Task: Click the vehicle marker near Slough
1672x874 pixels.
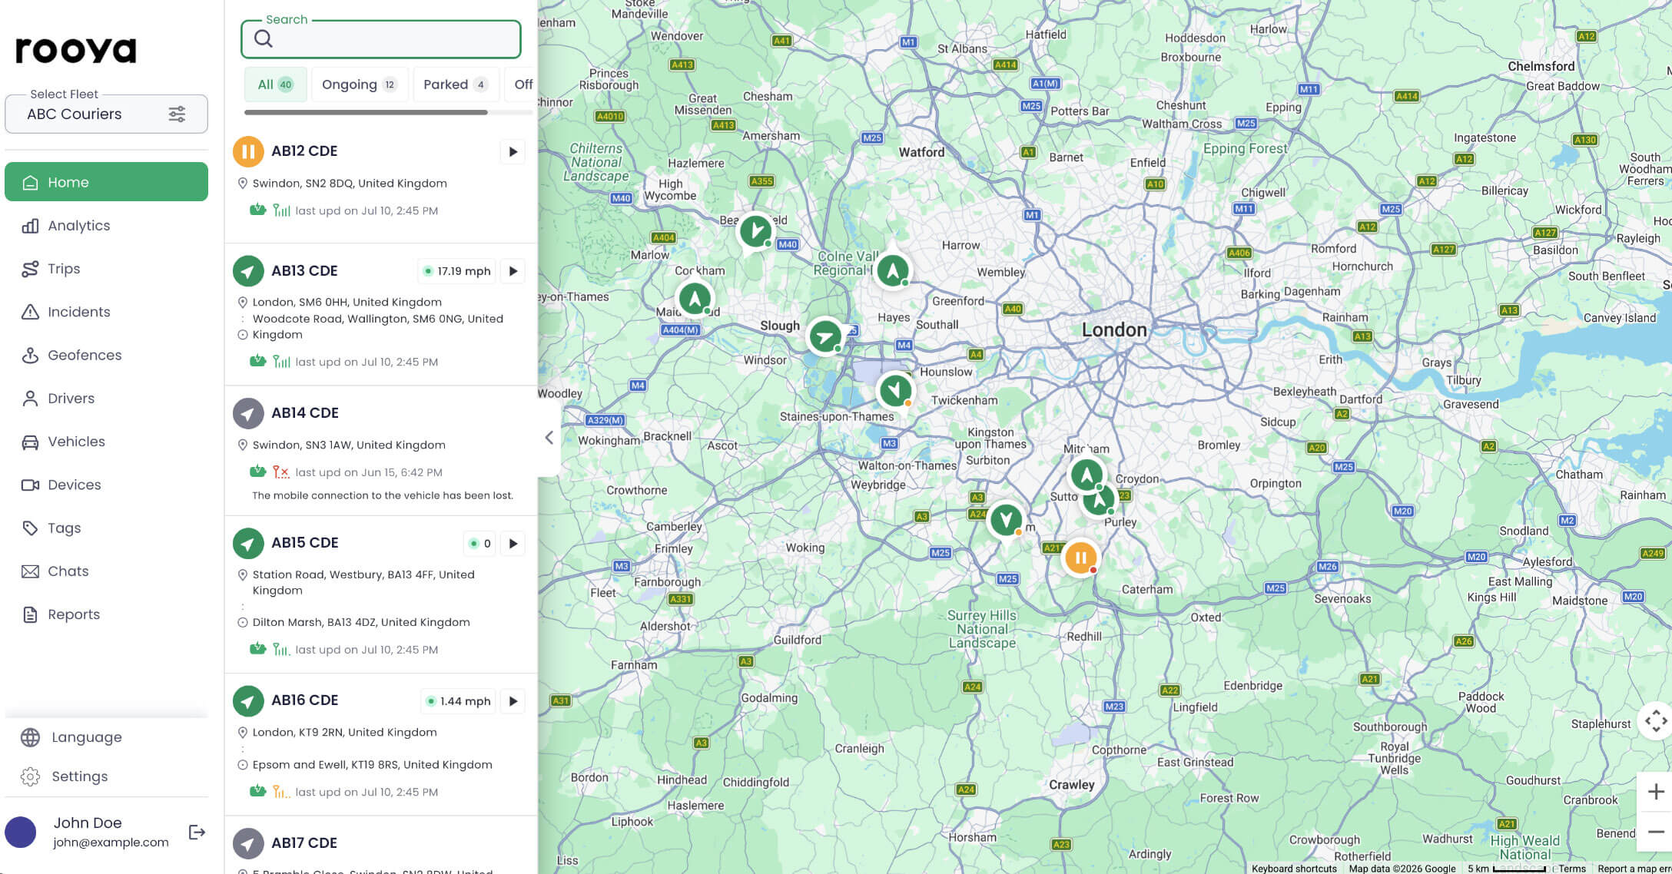Action: coord(825,336)
